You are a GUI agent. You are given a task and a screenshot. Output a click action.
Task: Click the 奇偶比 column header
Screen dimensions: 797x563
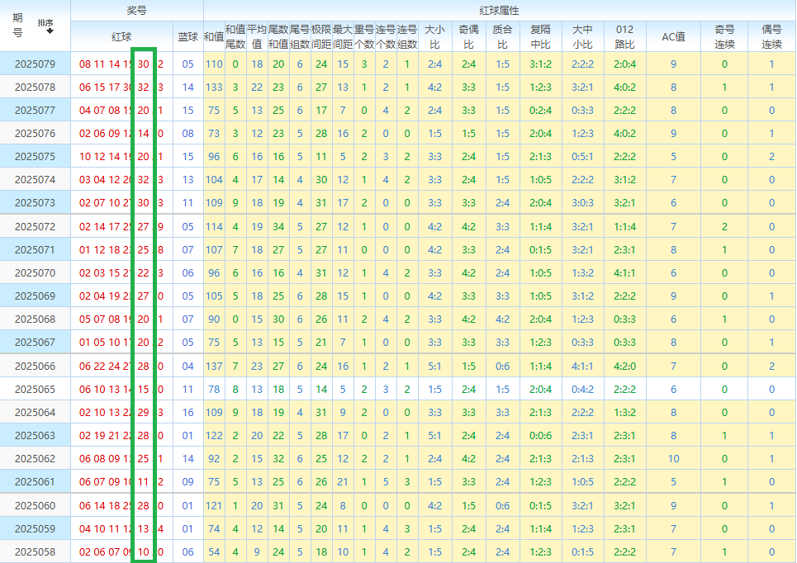(x=468, y=36)
